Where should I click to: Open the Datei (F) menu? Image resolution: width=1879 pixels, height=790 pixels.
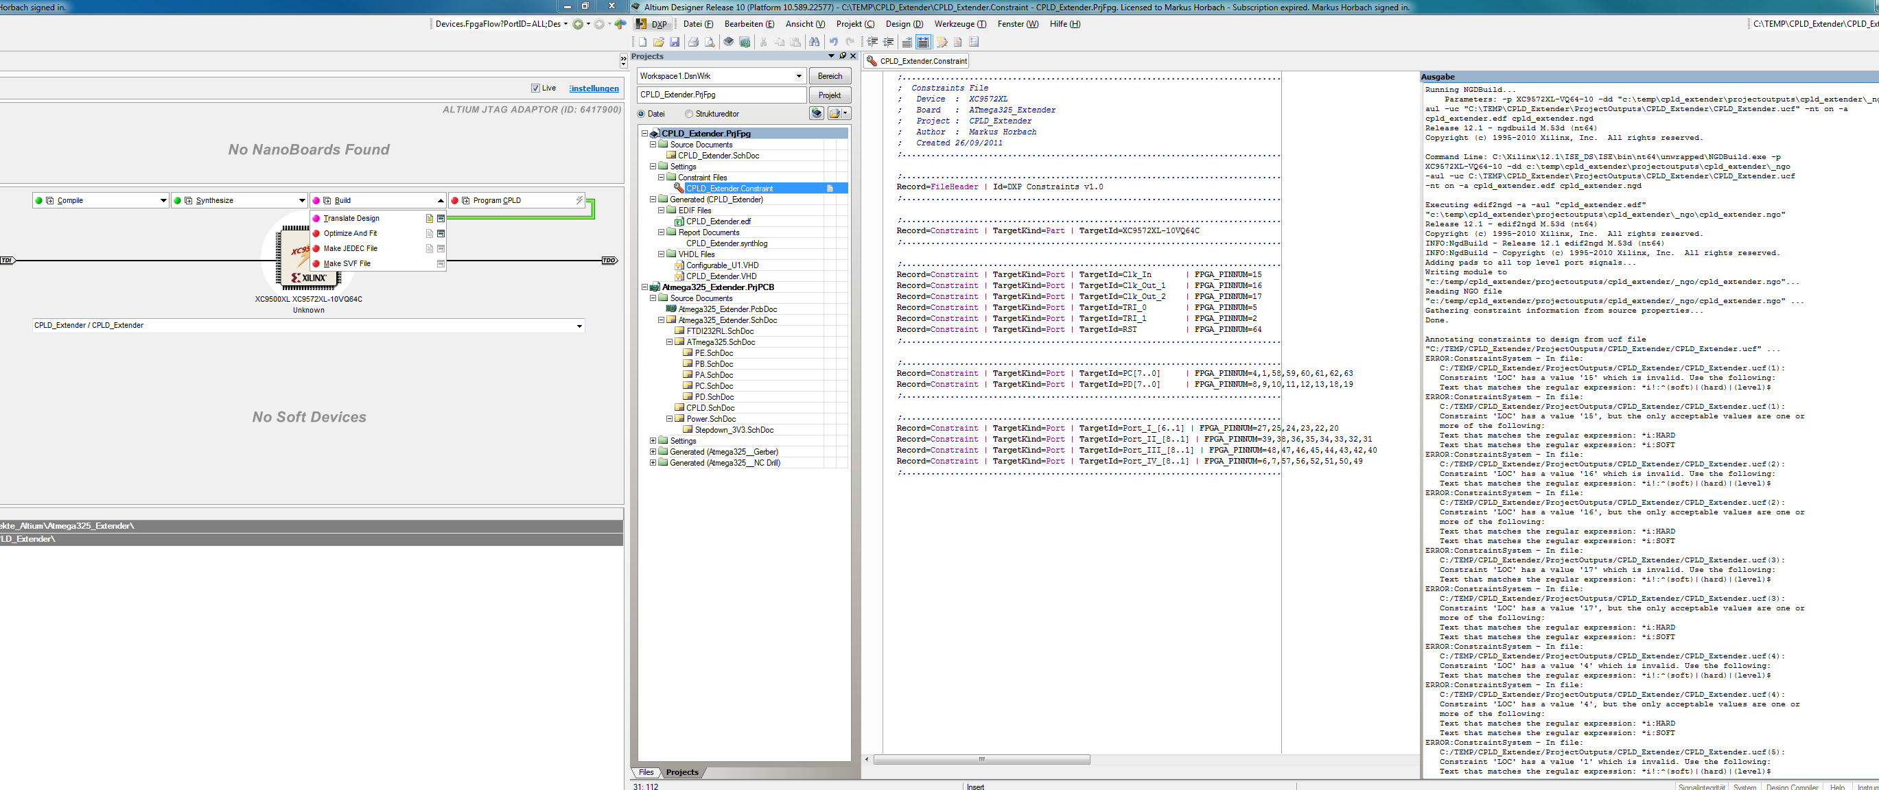pos(698,24)
